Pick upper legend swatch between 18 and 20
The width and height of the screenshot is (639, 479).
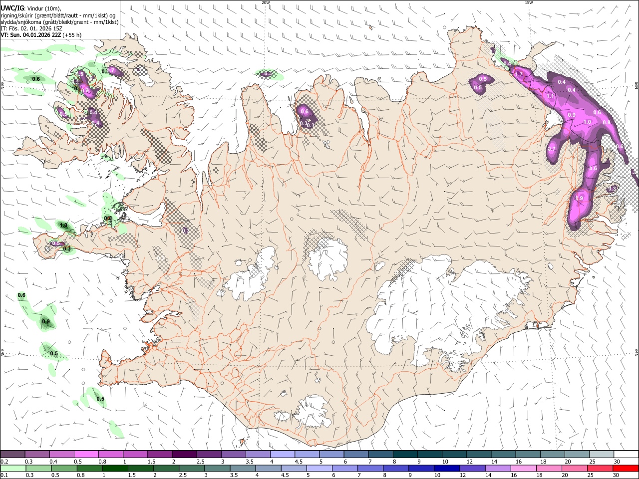553,455
